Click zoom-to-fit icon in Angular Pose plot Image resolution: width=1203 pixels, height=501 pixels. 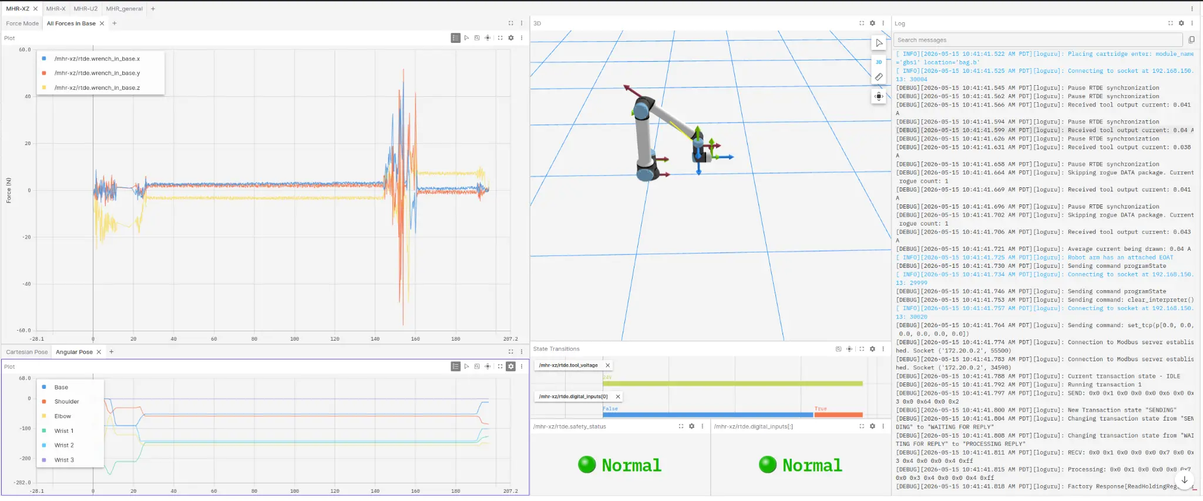[477, 366]
